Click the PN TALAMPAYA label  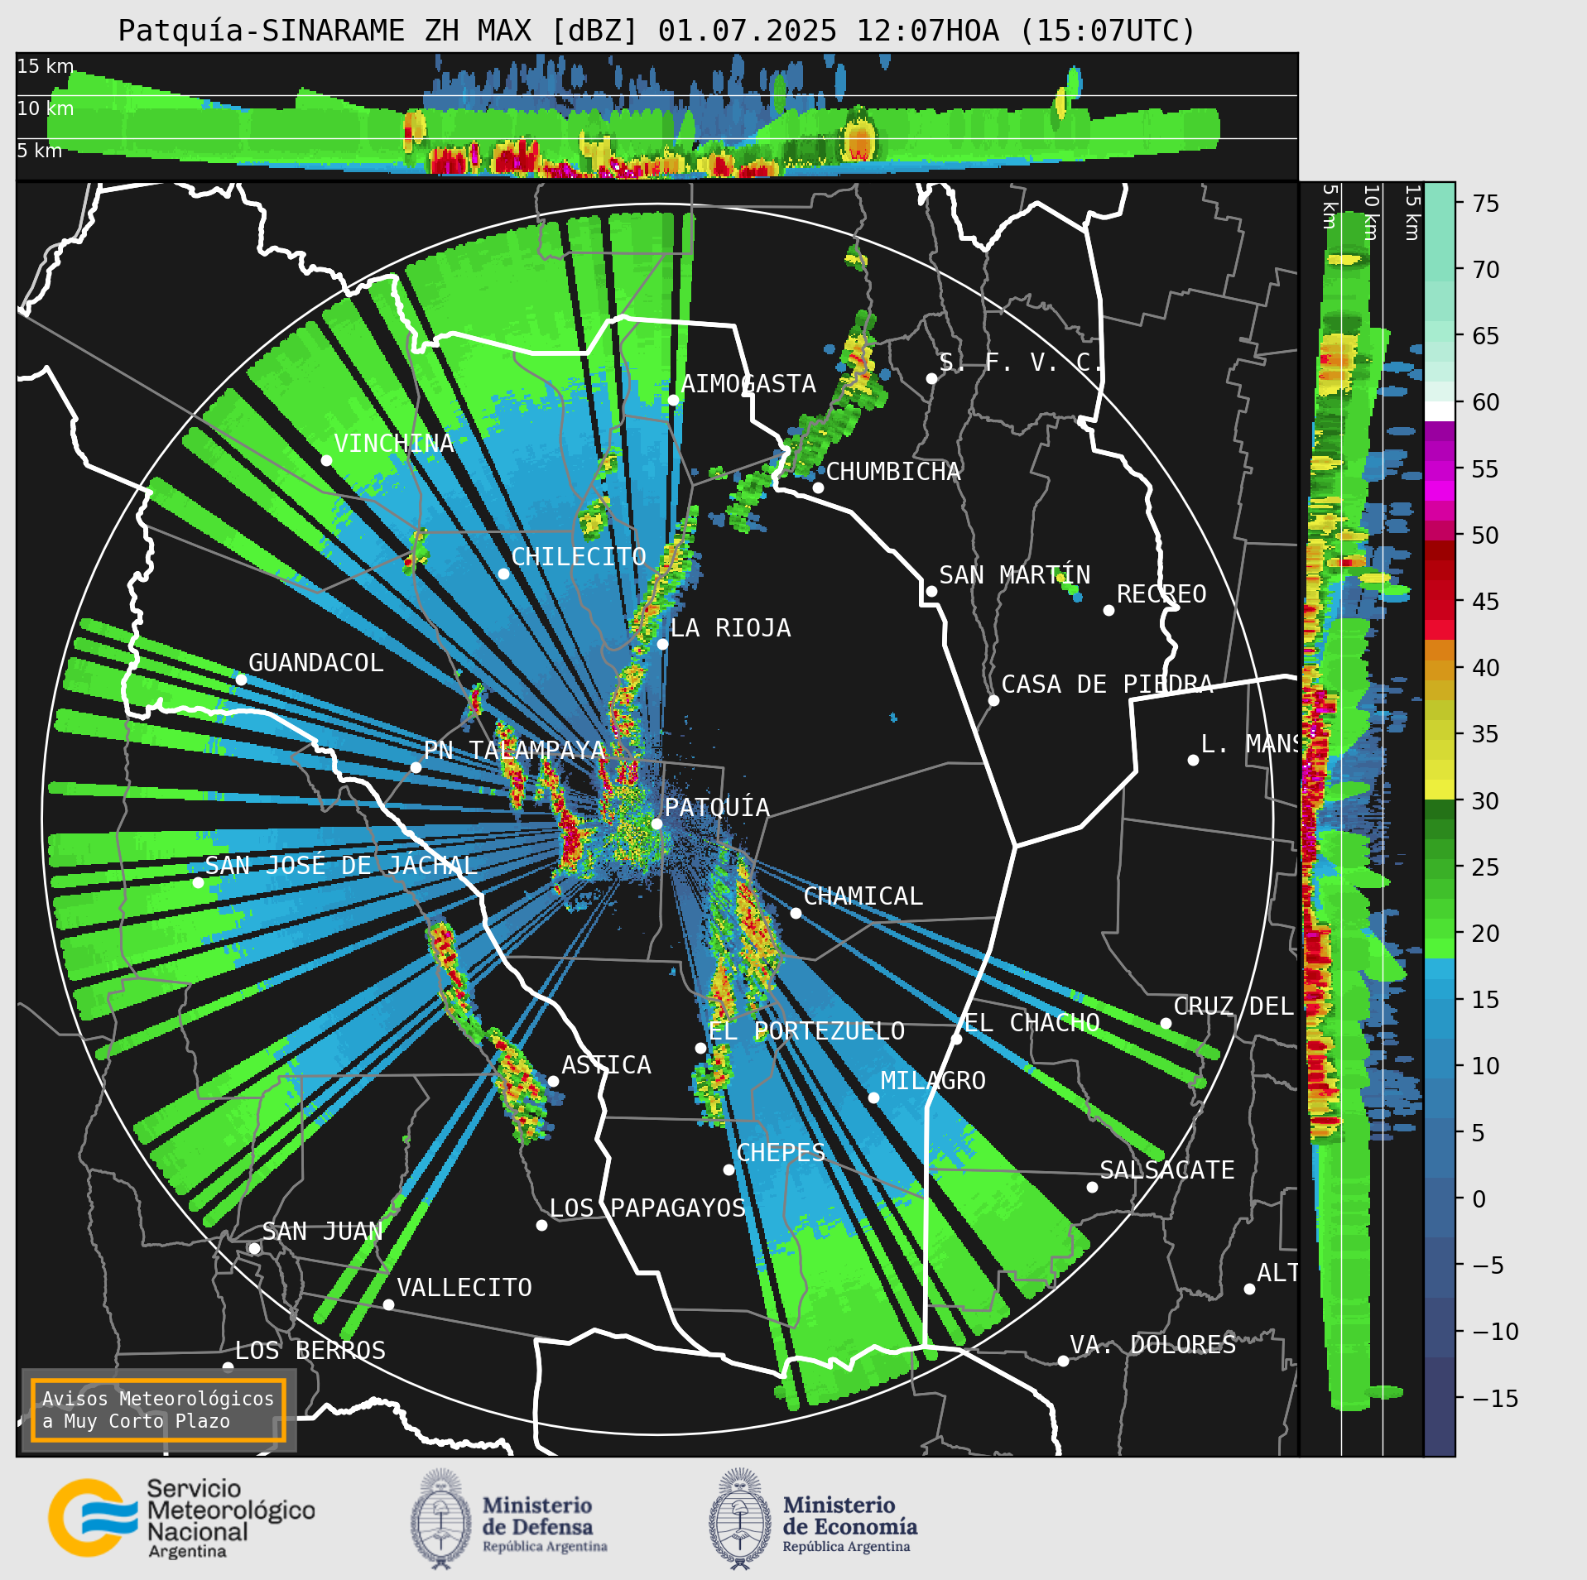click(514, 751)
